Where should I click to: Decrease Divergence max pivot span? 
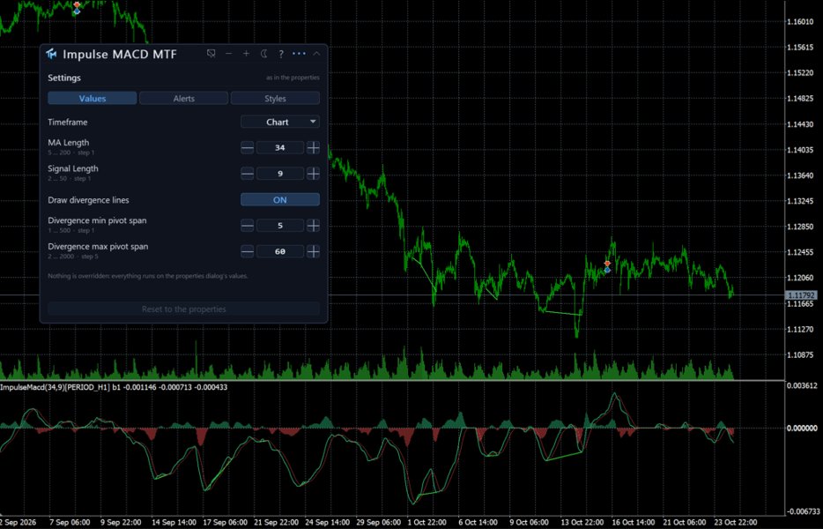coord(248,251)
